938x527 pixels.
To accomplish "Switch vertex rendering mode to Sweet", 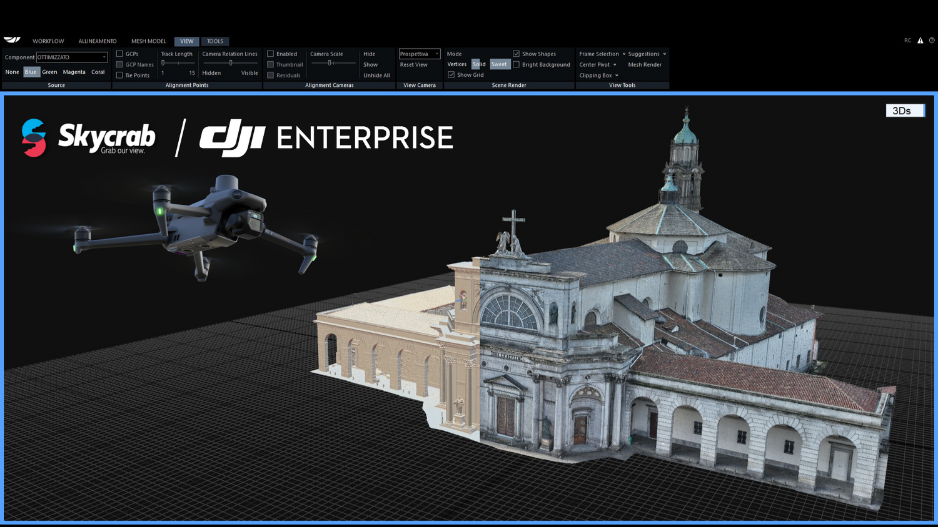I will coord(499,64).
